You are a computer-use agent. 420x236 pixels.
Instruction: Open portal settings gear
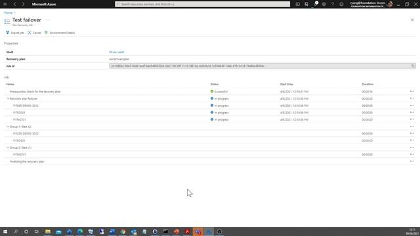(x=324, y=5)
